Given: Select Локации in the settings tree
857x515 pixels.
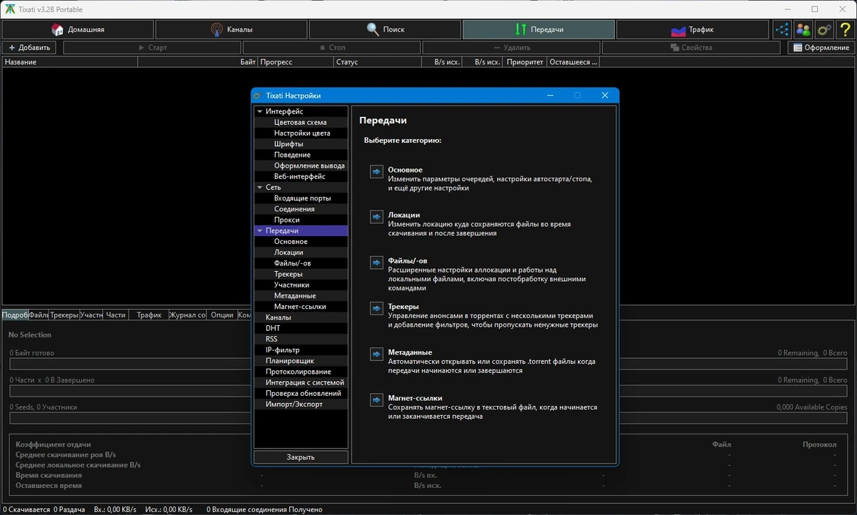Looking at the screenshot, I should coord(301,253).
